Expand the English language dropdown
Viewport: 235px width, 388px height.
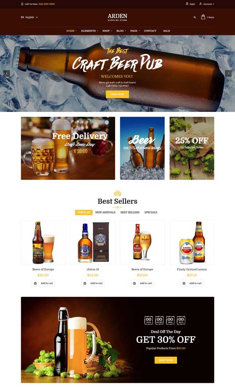pos(29,17)
